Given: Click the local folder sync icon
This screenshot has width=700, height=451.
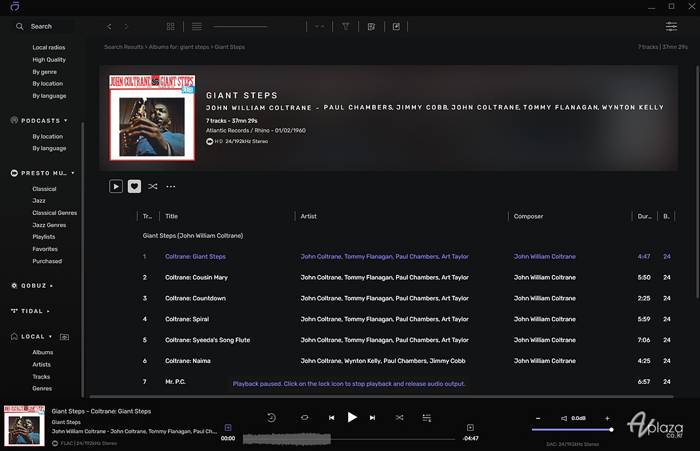Looking at the screenshot, I should click(x=64, y=337).
